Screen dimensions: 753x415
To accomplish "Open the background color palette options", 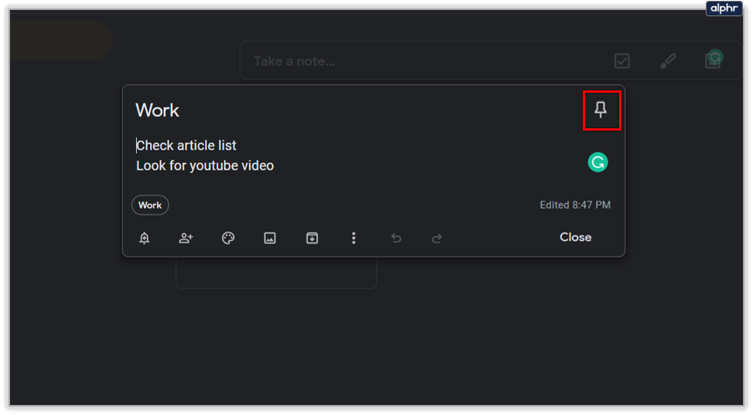I will coord(228,238).
